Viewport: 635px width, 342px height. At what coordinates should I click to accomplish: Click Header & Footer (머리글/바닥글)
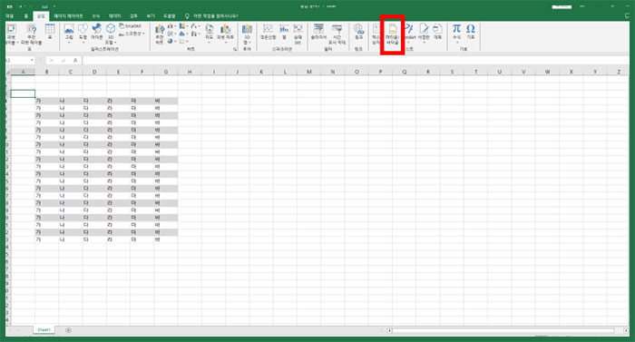coord(392,34)
